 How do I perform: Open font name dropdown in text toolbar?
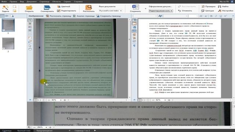click(x=176, y=16)
